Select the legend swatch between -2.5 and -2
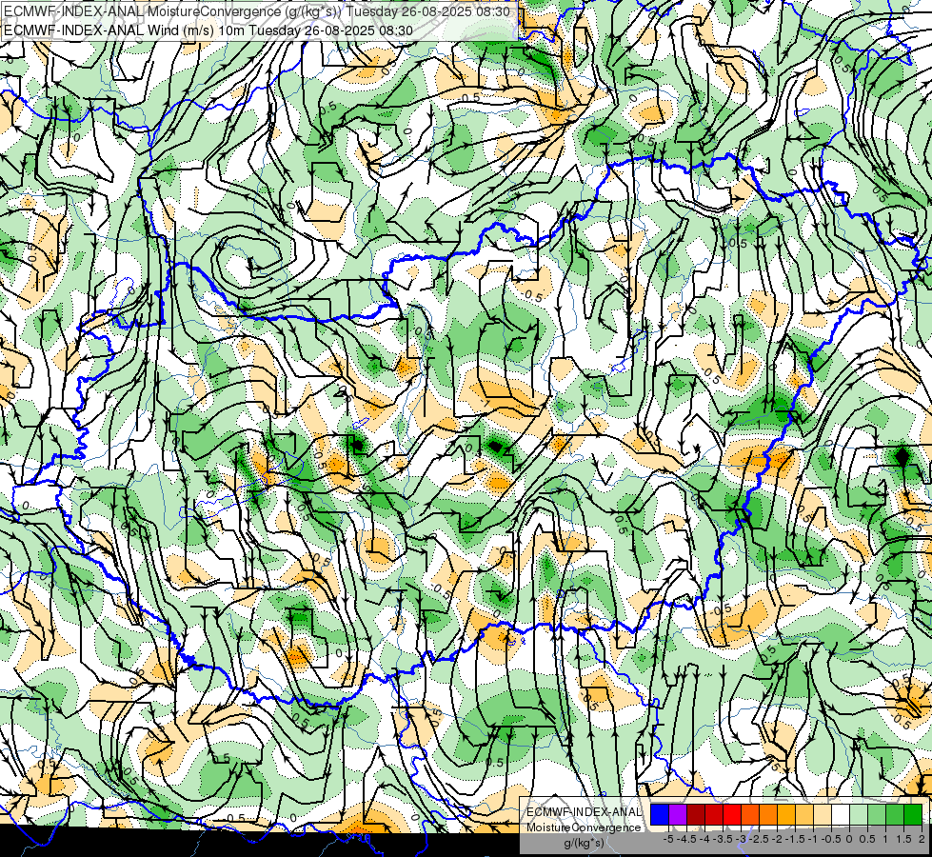932x857 pixels. coord(768,814)
